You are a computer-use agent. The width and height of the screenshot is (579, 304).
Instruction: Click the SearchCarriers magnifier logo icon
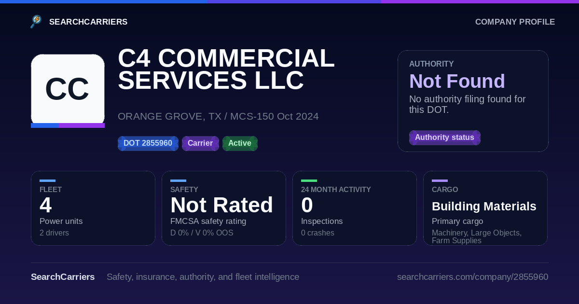pyautogui.click(x=36, y=22)
